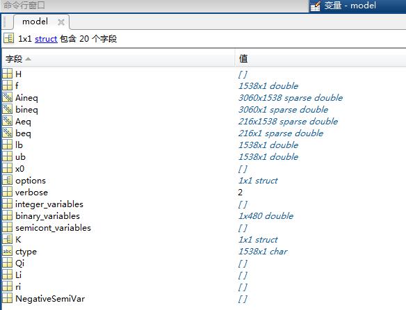
Task: Select the lb field name
Action: pyautogui.click(x=19, y=145)
